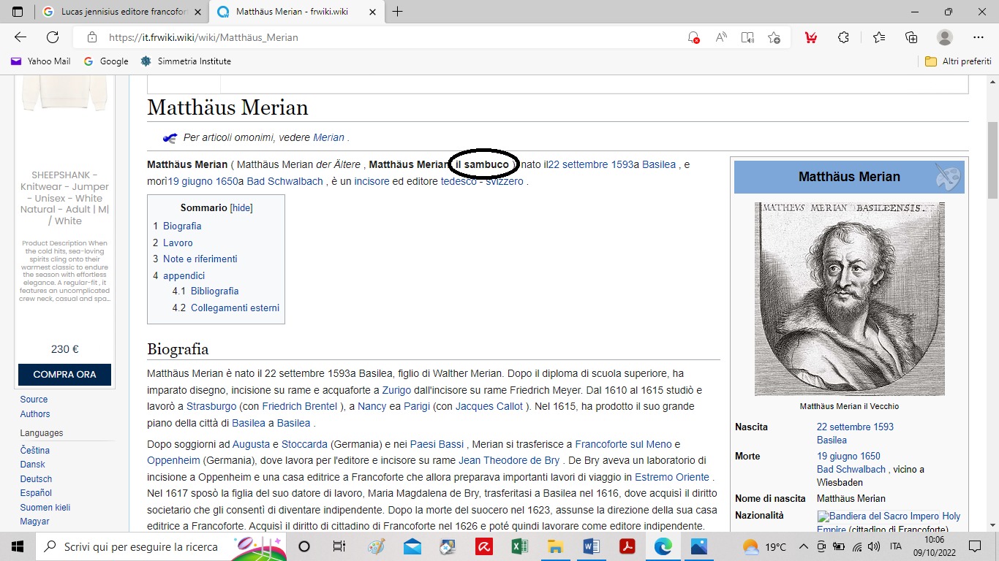The height and width of the screenshot is (561, 999).
Task: Switch language to Deutsch
Action: (x=36, y=479)
